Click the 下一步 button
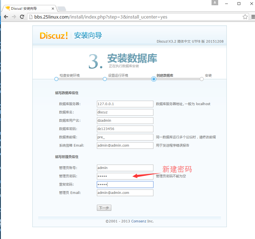255x239 pixels. (x=104, y=208)
